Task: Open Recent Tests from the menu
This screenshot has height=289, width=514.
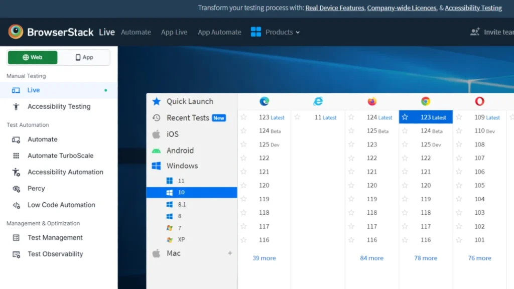Action: [188, 118]
